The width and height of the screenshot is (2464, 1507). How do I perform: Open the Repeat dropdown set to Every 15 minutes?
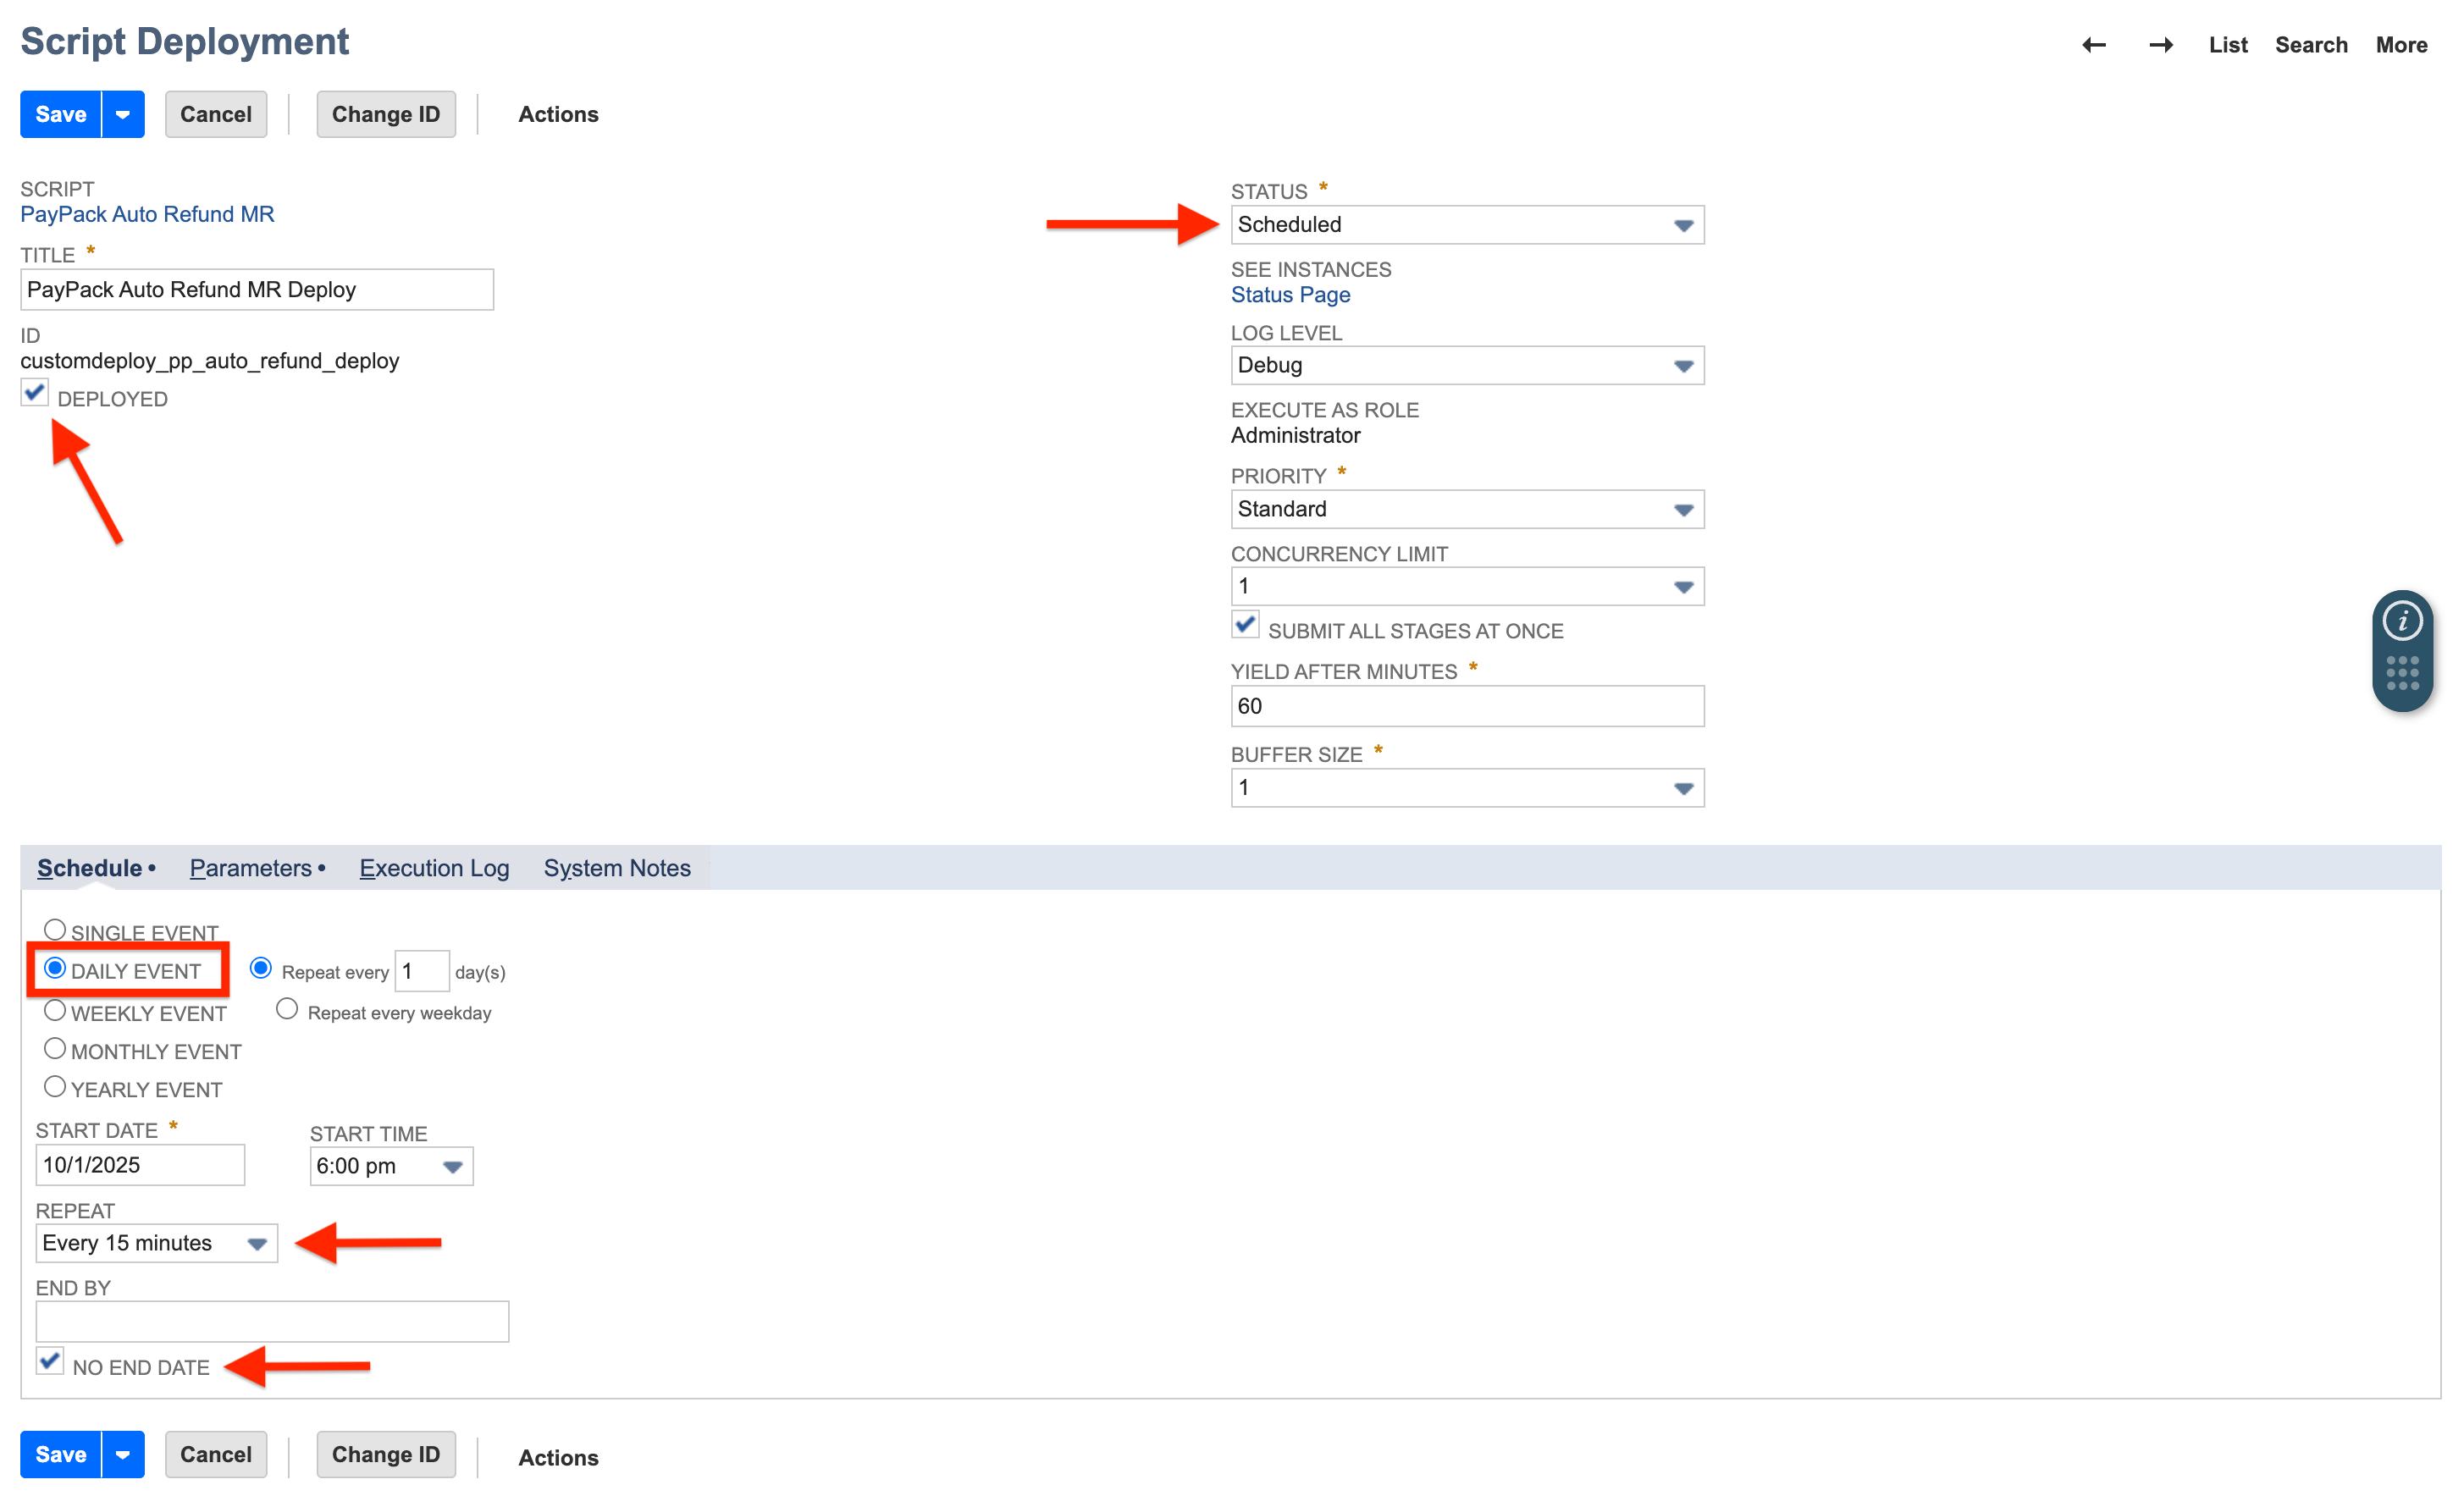click(257, 1243)
